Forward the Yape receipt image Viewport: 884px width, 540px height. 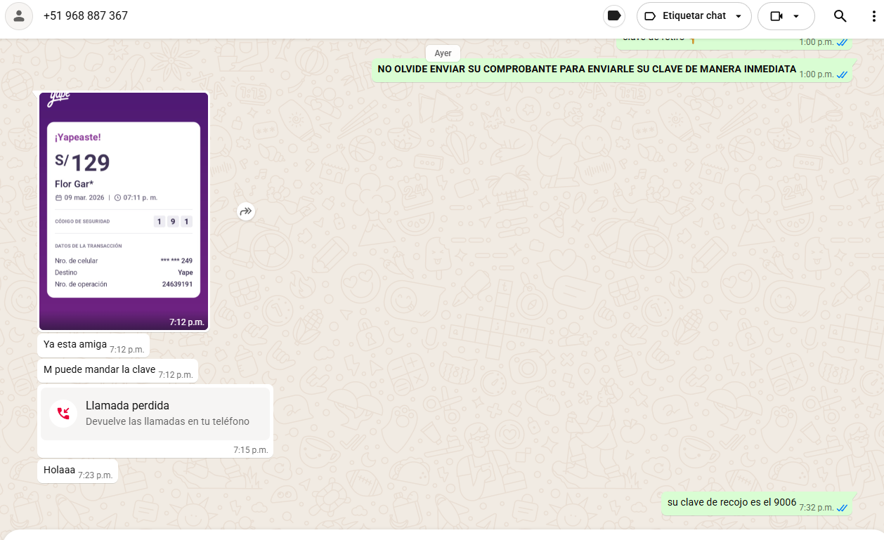click(245, 211)
